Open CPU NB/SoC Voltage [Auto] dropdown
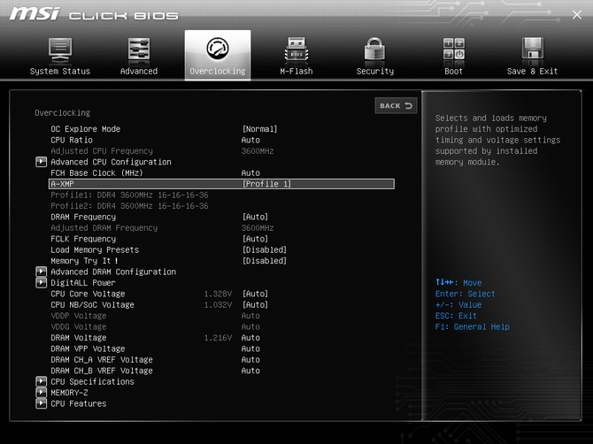593x444 pixels. 255,304
